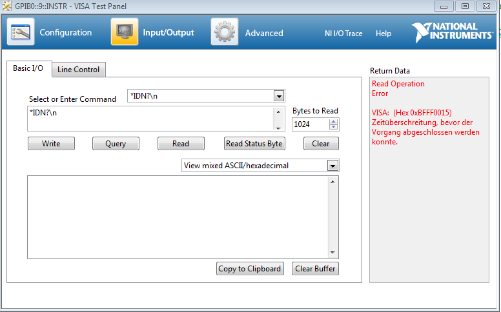Click the Advanced label
Image resolution: width=501 pixels, height=312 pixels.
[x=264, y=33]
